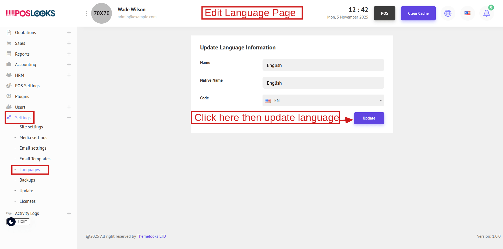Go to Email Templates
The image size is (503, 249).
(x=35, y=159)
